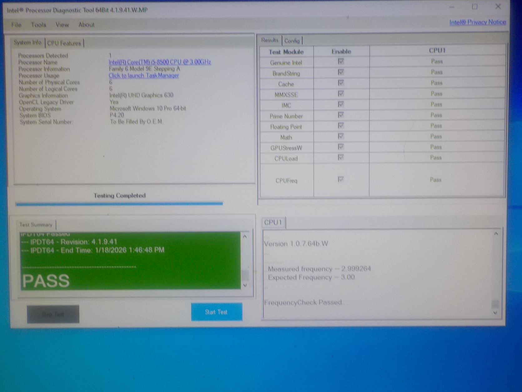Maximize the Processor Diagnostic Tool window
The image size is (522, 392).
[x=475, y=7]
